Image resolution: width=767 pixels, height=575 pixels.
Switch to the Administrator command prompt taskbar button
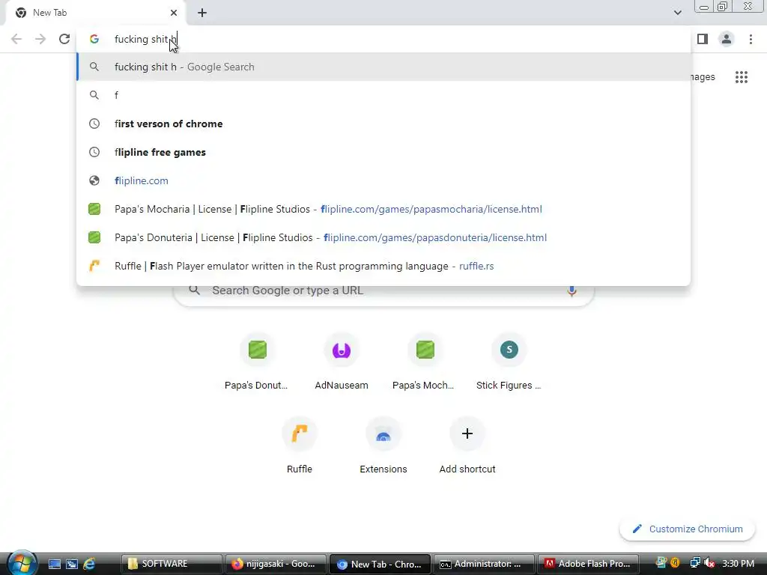(x=485, y=564)
